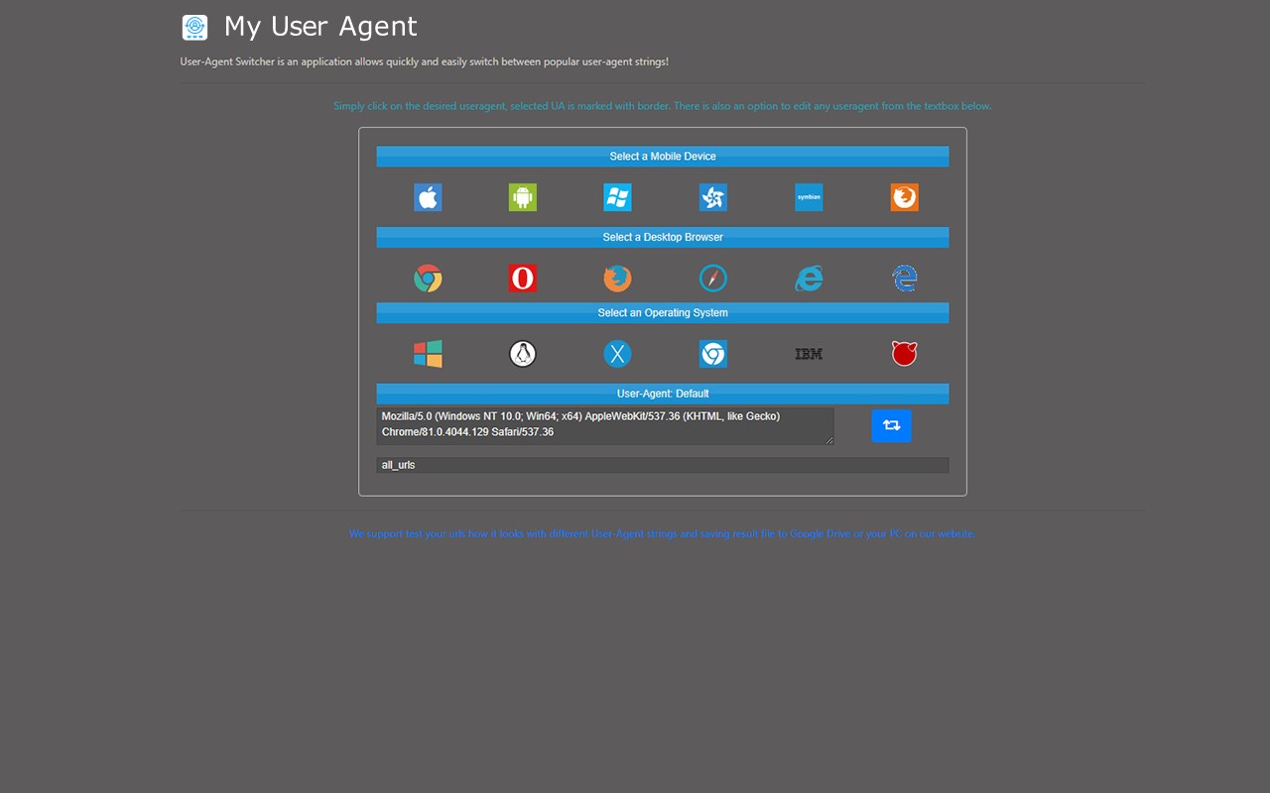Select the Windows operating system icon
Viewport: 1270px width, 793px height.
tap(428, 354)
